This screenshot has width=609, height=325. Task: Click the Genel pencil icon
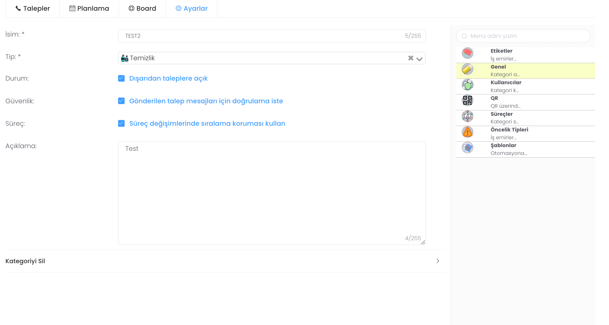point(467,69)
